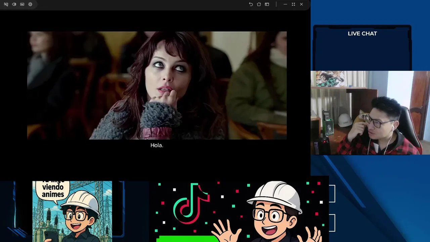The image size is (430, 242).
Task: Mute the audio with the speaker icon
Action: [14, 4]
